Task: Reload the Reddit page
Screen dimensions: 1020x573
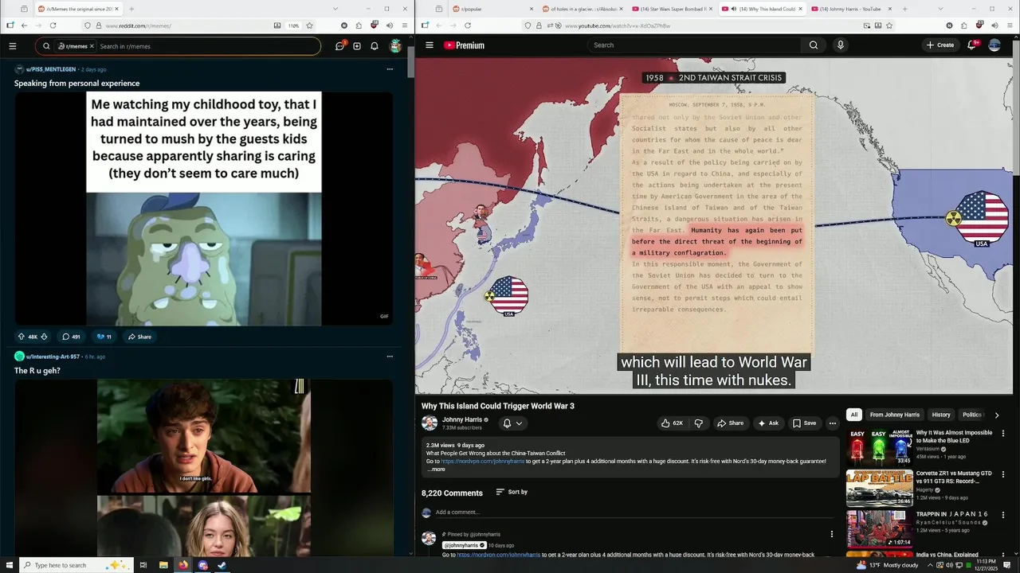Action: 53,25
